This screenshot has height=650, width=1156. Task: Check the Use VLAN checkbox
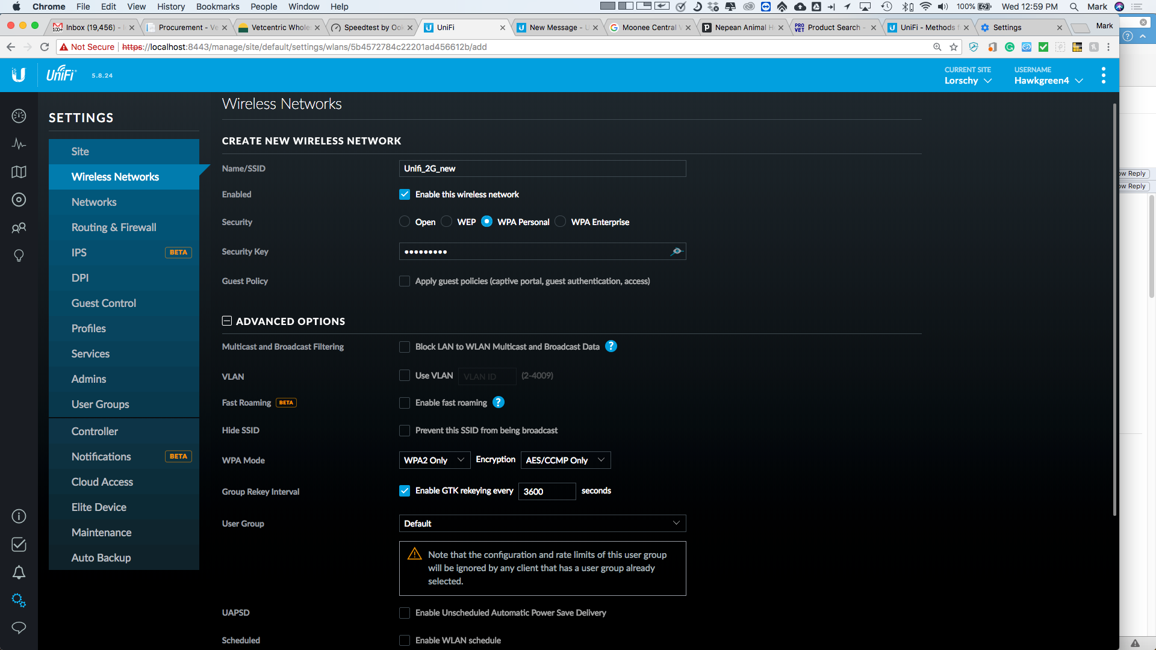pos(405,376)
